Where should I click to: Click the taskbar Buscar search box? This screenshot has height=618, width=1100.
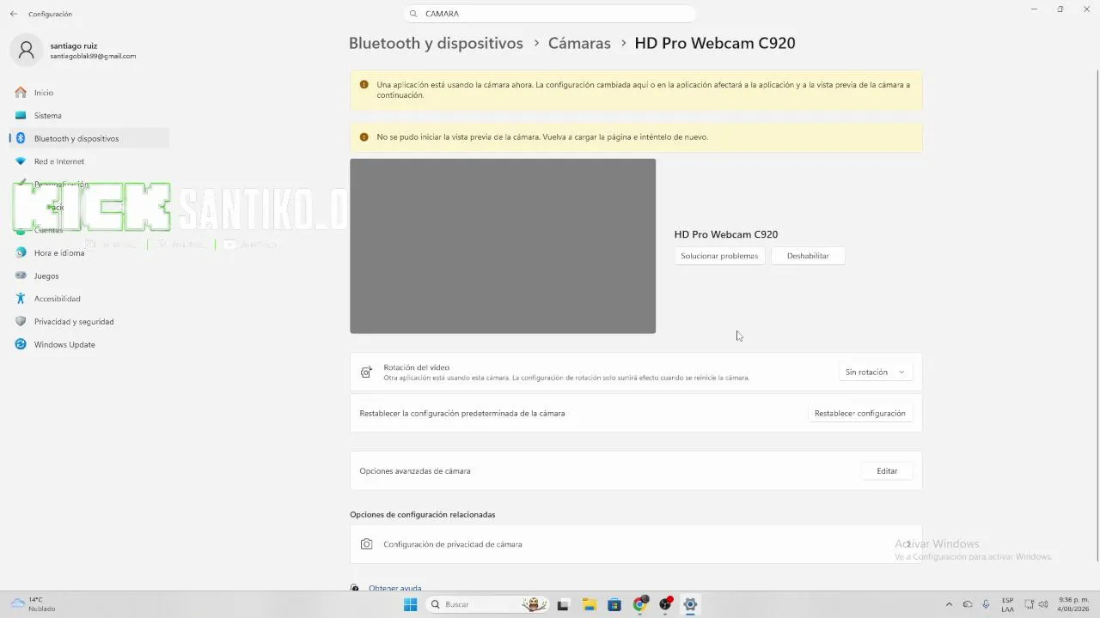coord(488,604)
